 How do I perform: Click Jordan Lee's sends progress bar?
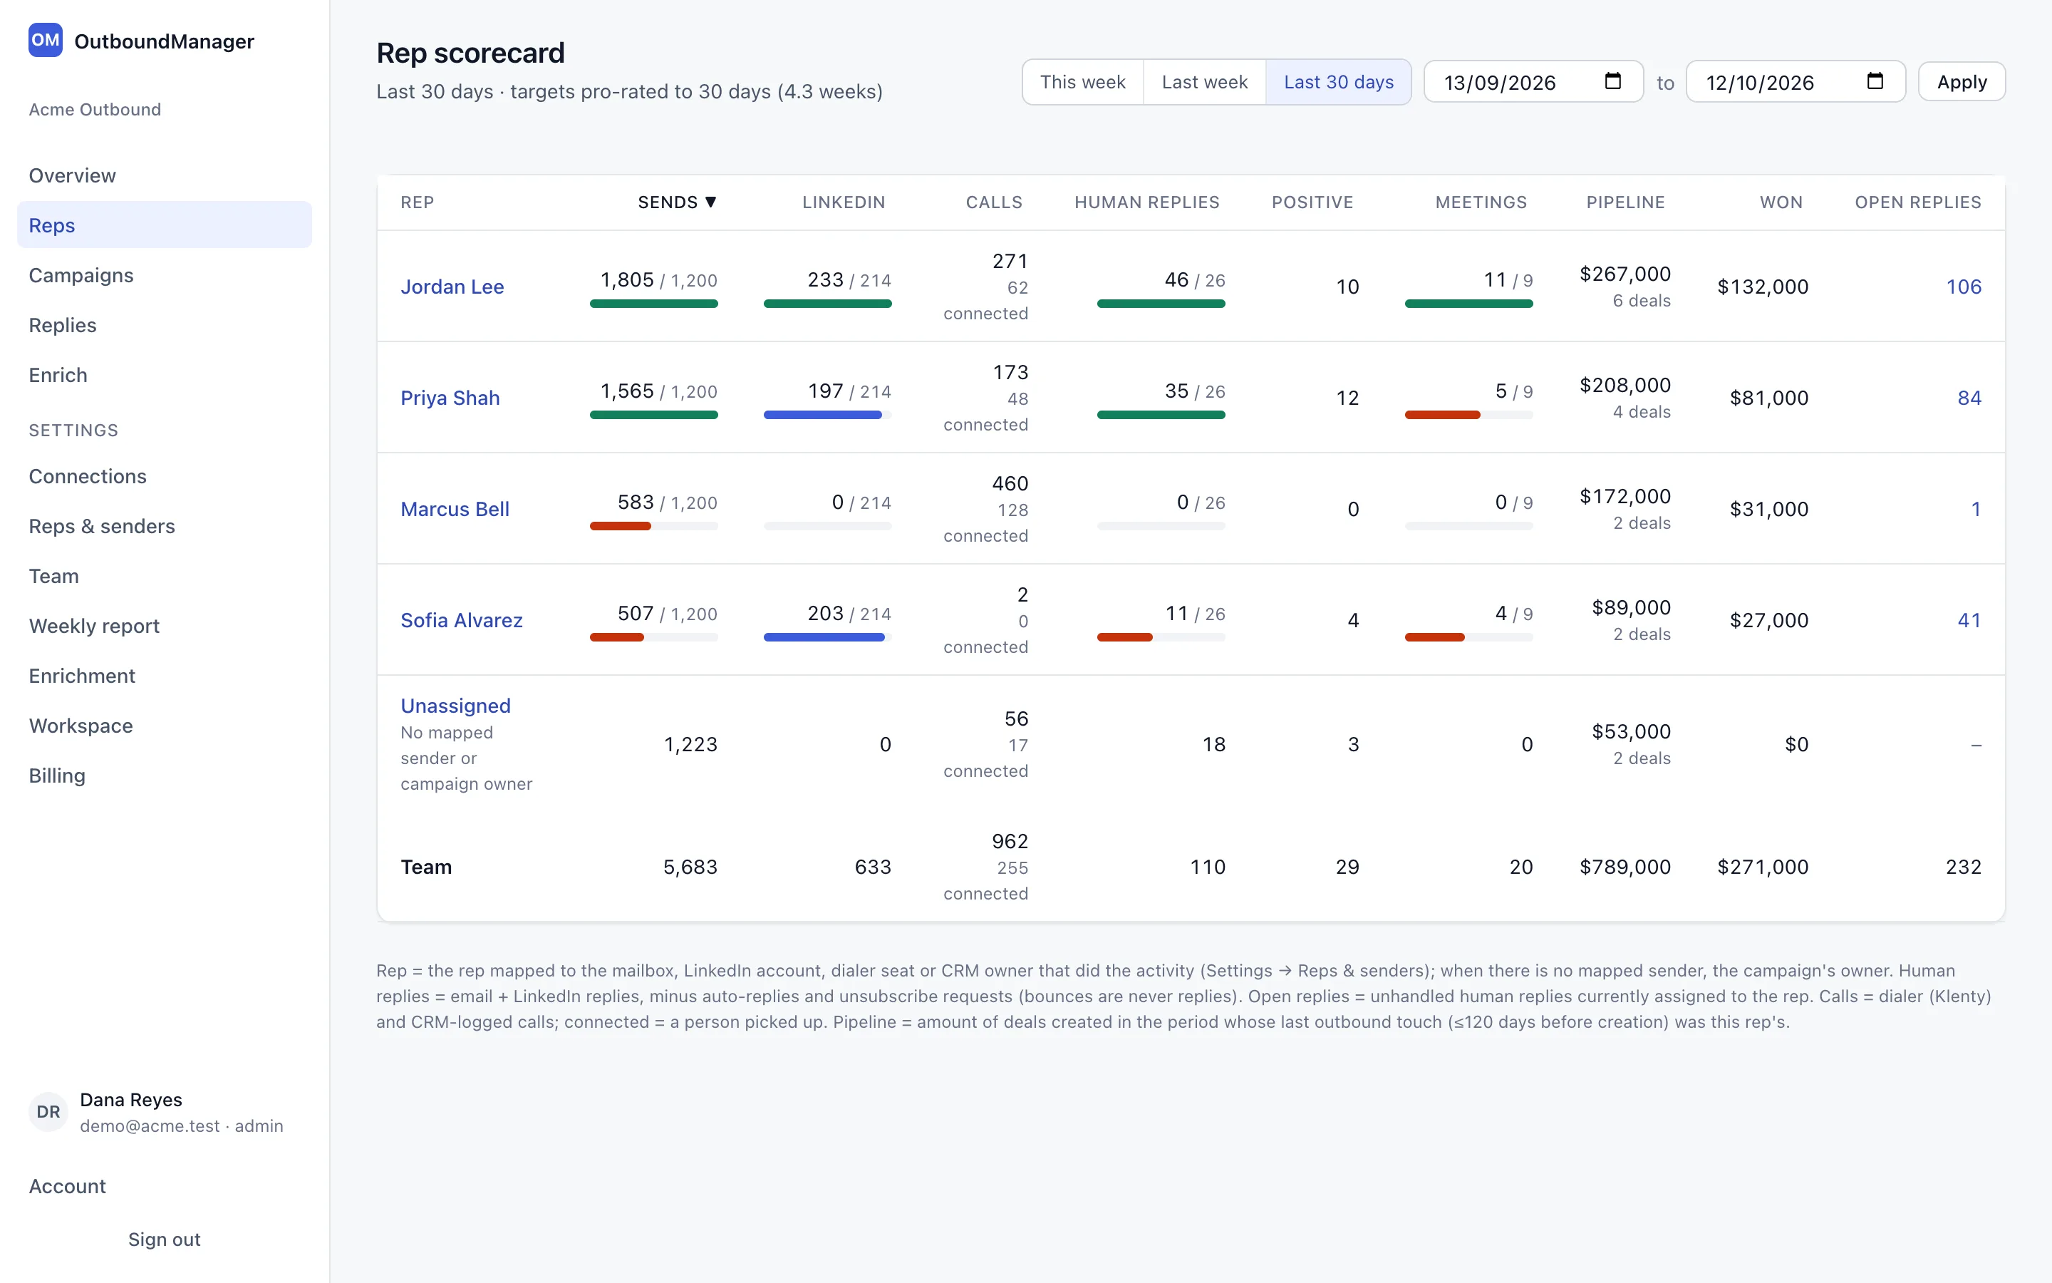coord(654,304)
